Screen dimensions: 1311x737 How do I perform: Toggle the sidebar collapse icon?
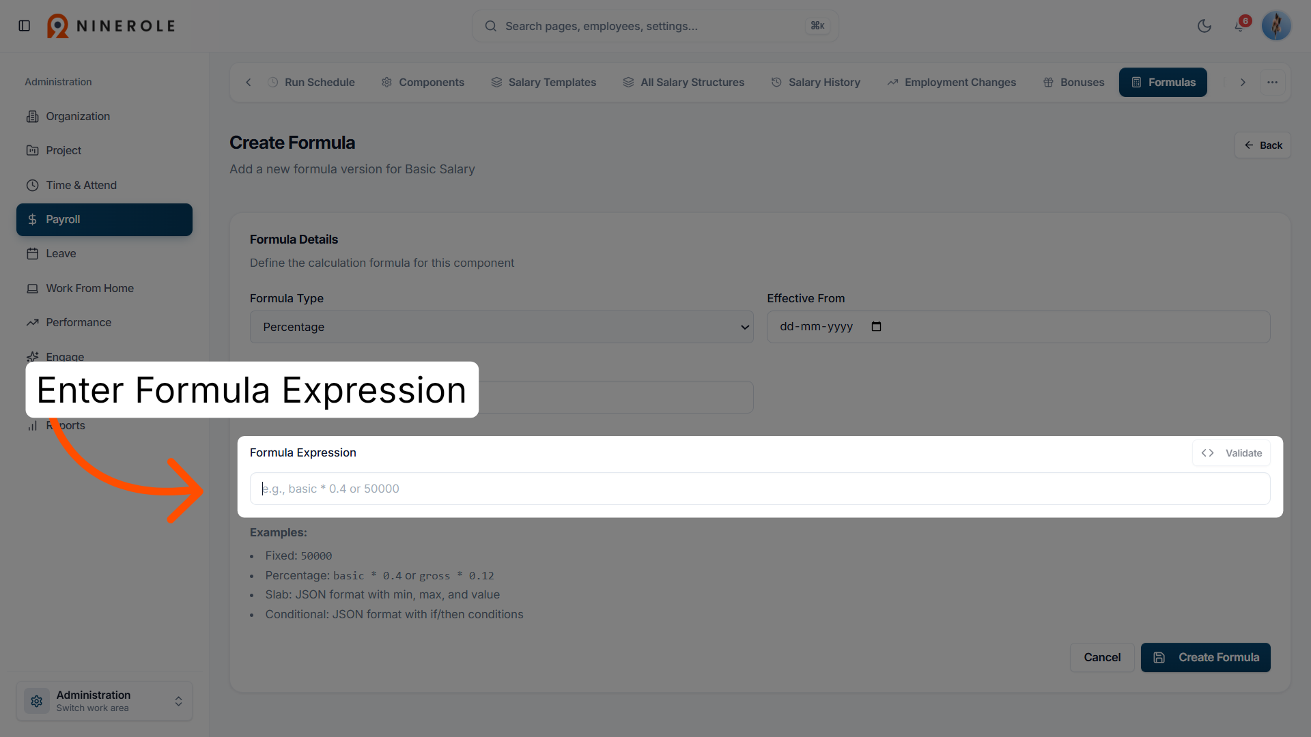[25, 26]
